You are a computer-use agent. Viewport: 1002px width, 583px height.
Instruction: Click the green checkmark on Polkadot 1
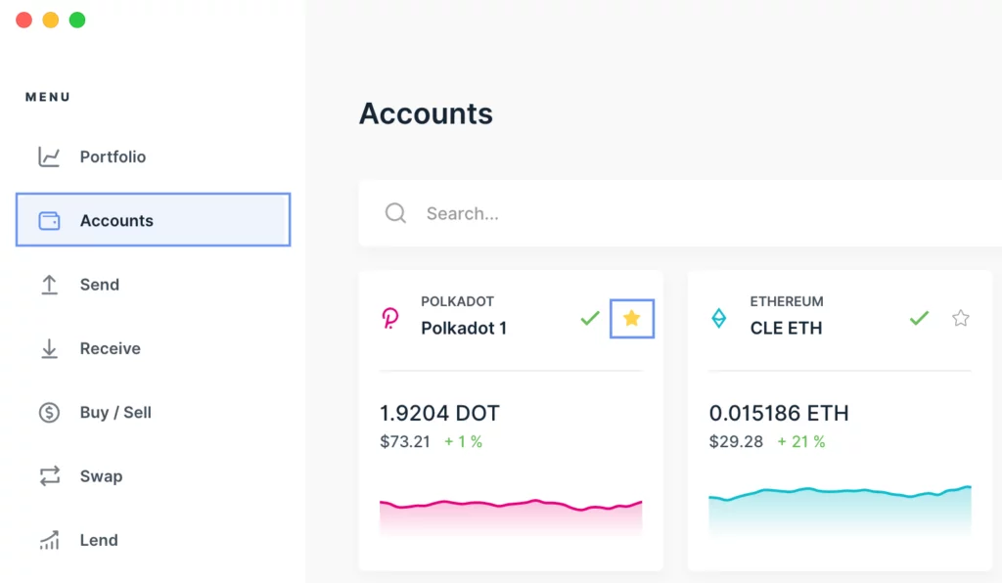(589, 317)
